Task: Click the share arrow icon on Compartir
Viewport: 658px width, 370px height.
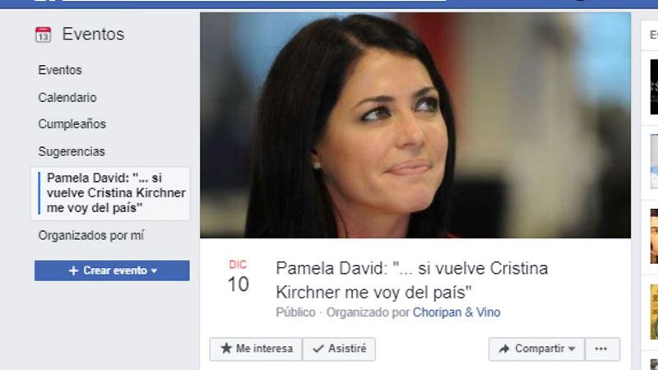Action: pos(504,349)
